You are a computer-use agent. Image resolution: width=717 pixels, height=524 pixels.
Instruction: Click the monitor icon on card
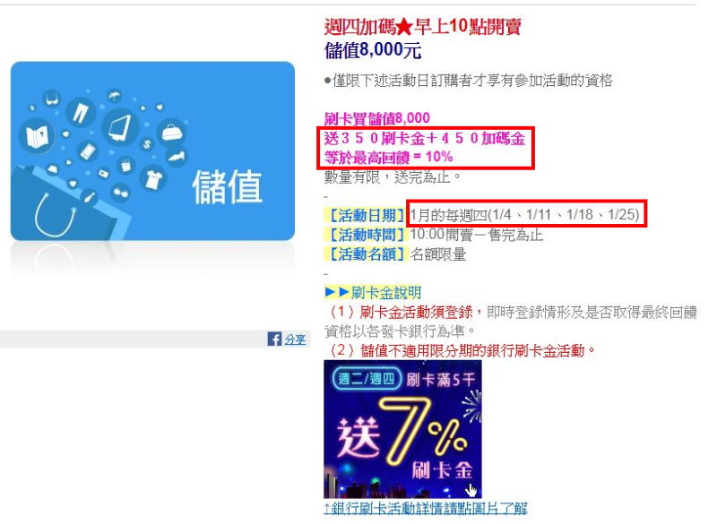click(x=120, y=126)
